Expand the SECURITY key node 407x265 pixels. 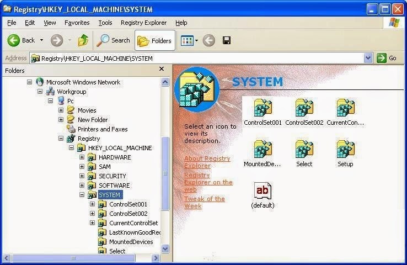point(82,176)
